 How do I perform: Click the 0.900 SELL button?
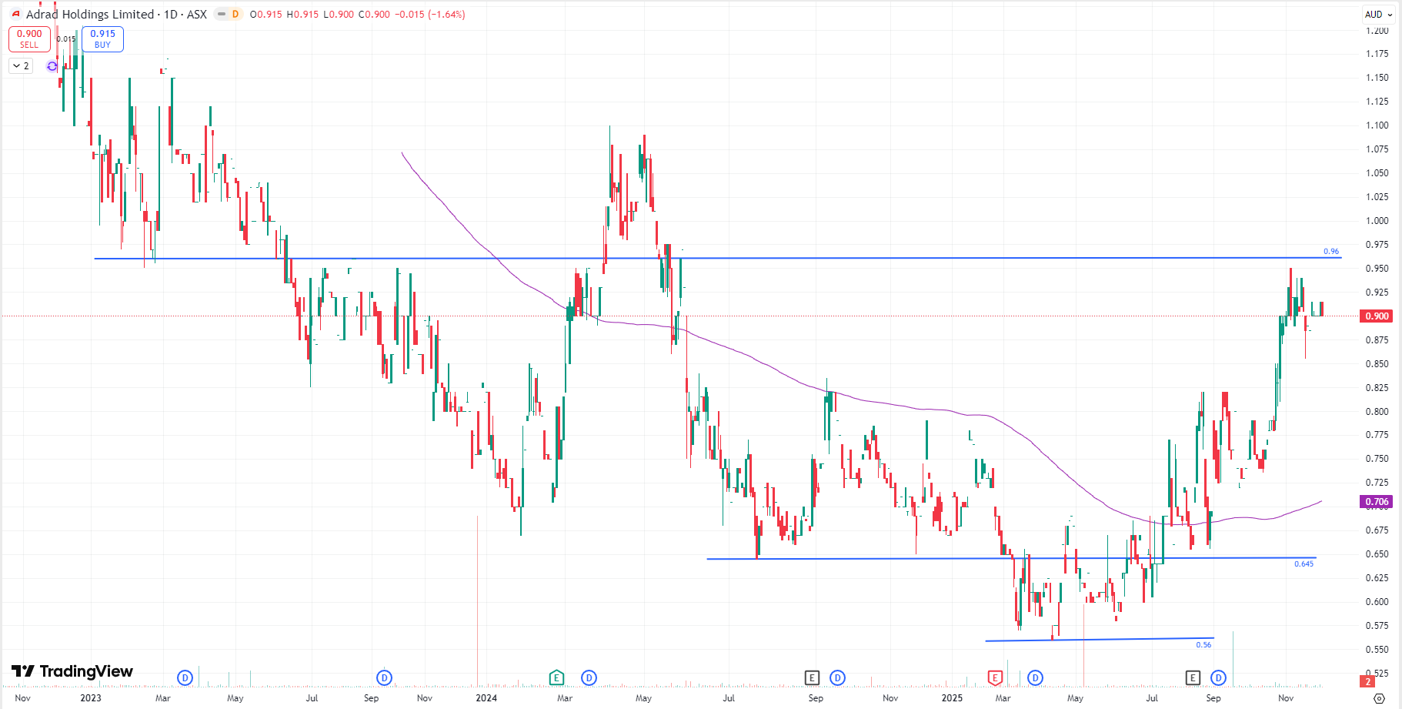(x=29, y=38)
